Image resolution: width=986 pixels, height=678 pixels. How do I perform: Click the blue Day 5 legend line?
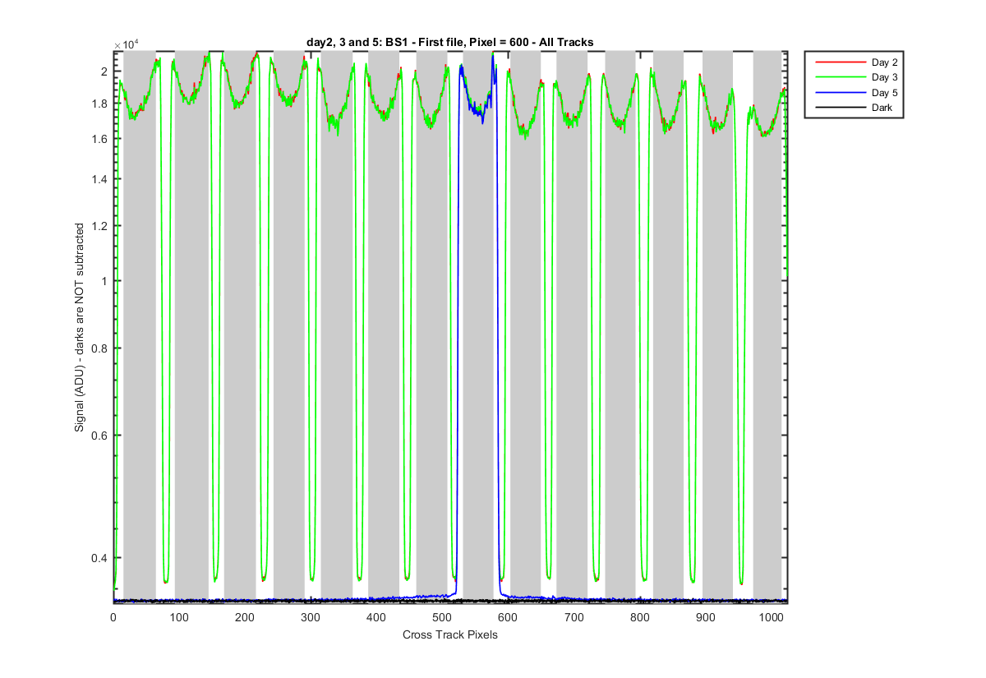839,92
